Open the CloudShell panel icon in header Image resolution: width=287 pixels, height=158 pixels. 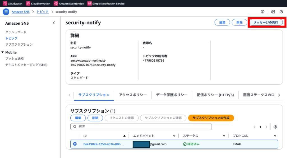273,12
